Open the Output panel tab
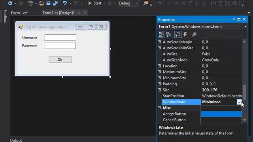Screen dimensions: 253x142 [16, 140]
